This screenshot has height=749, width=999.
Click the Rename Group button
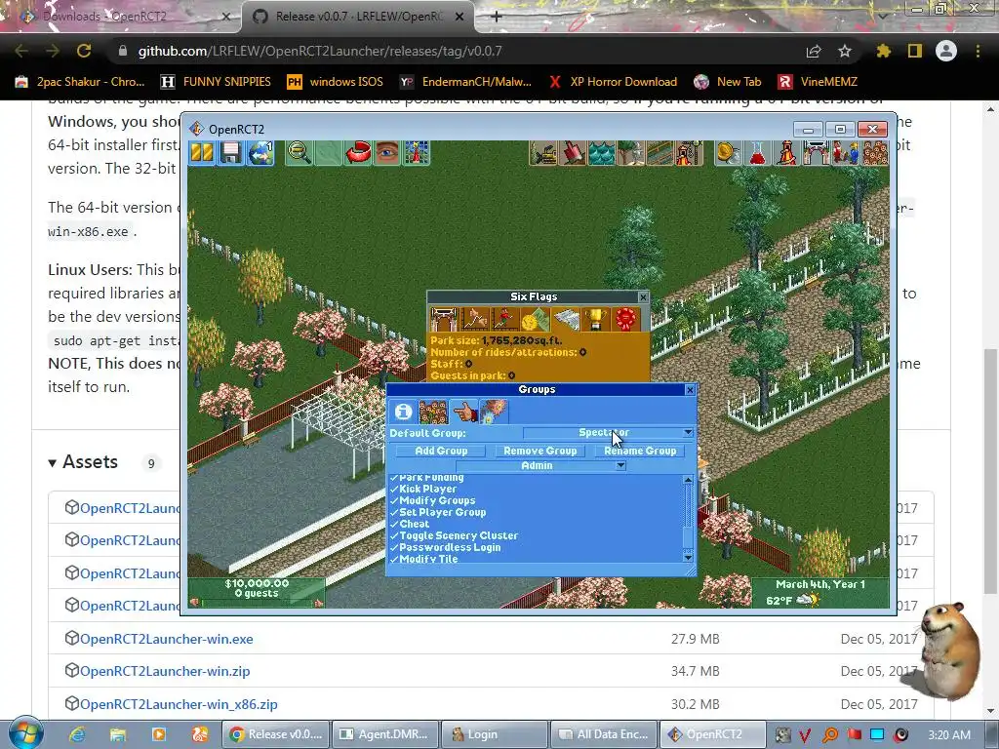tap(640, 451)
